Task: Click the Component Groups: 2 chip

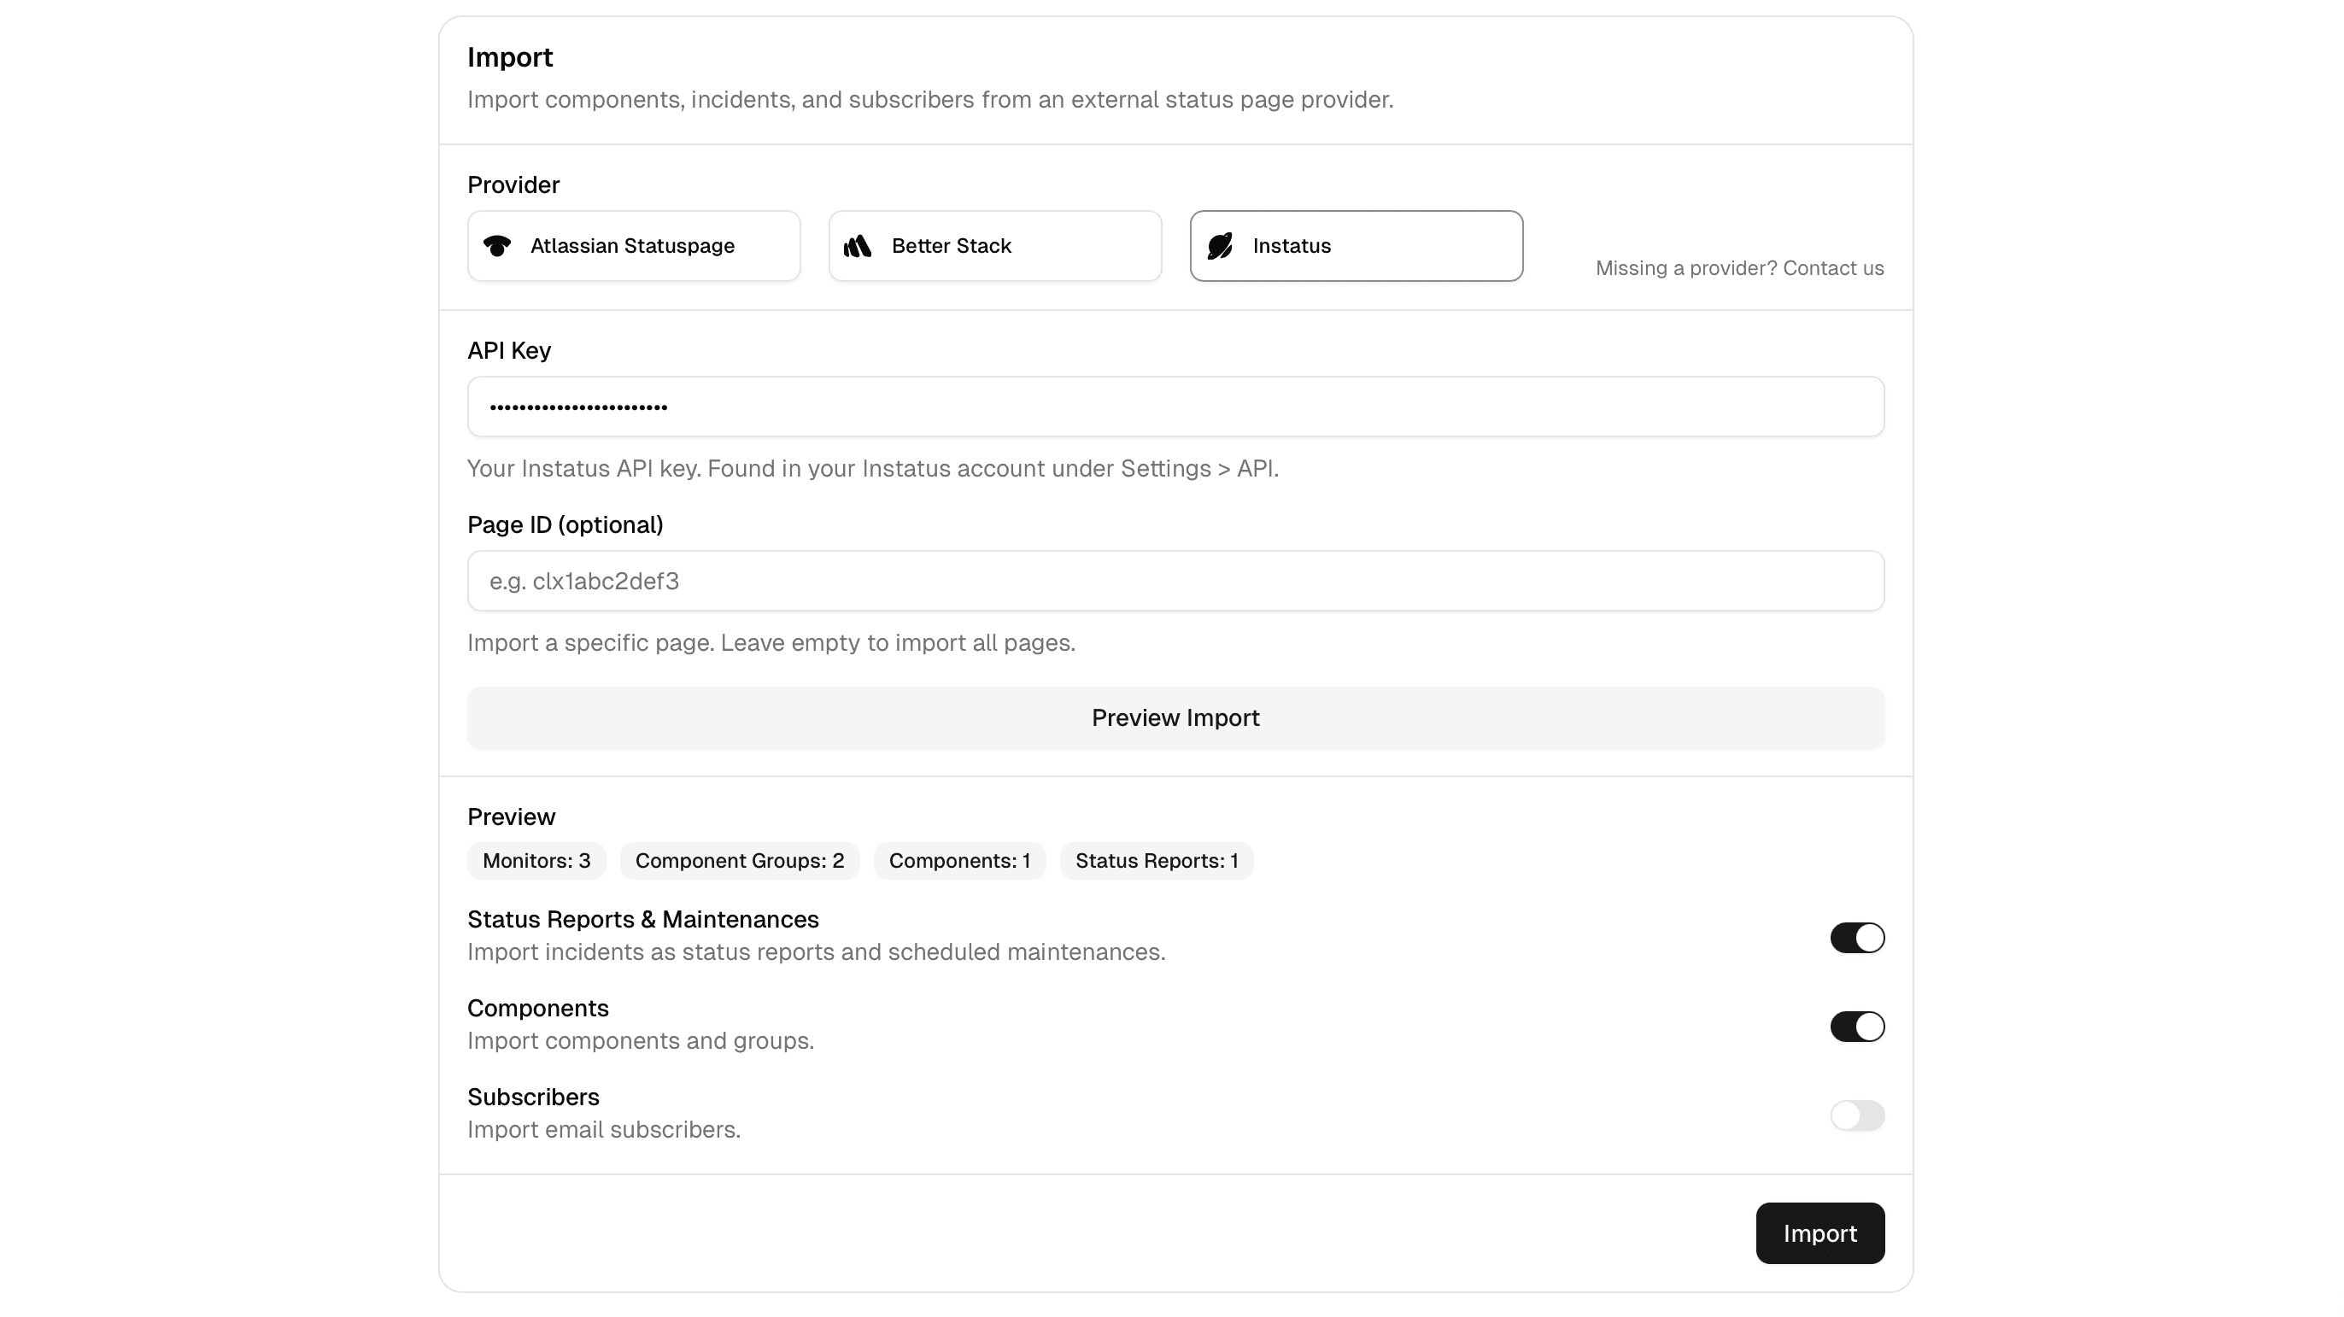Action: click(740, 860)
